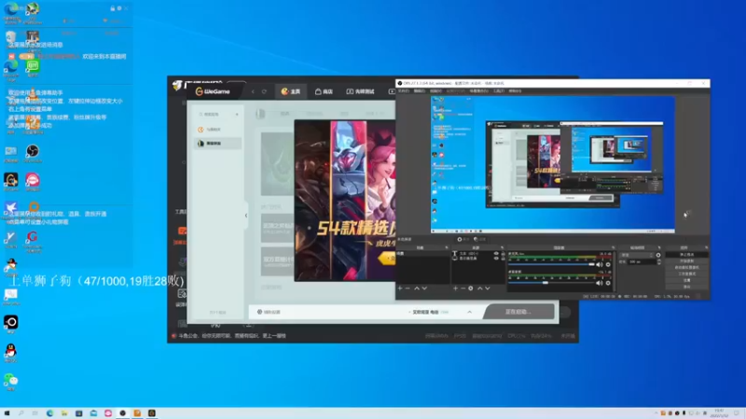Lock the display capture source in OBS
746x419 pixels.
(x=503, y=259)
